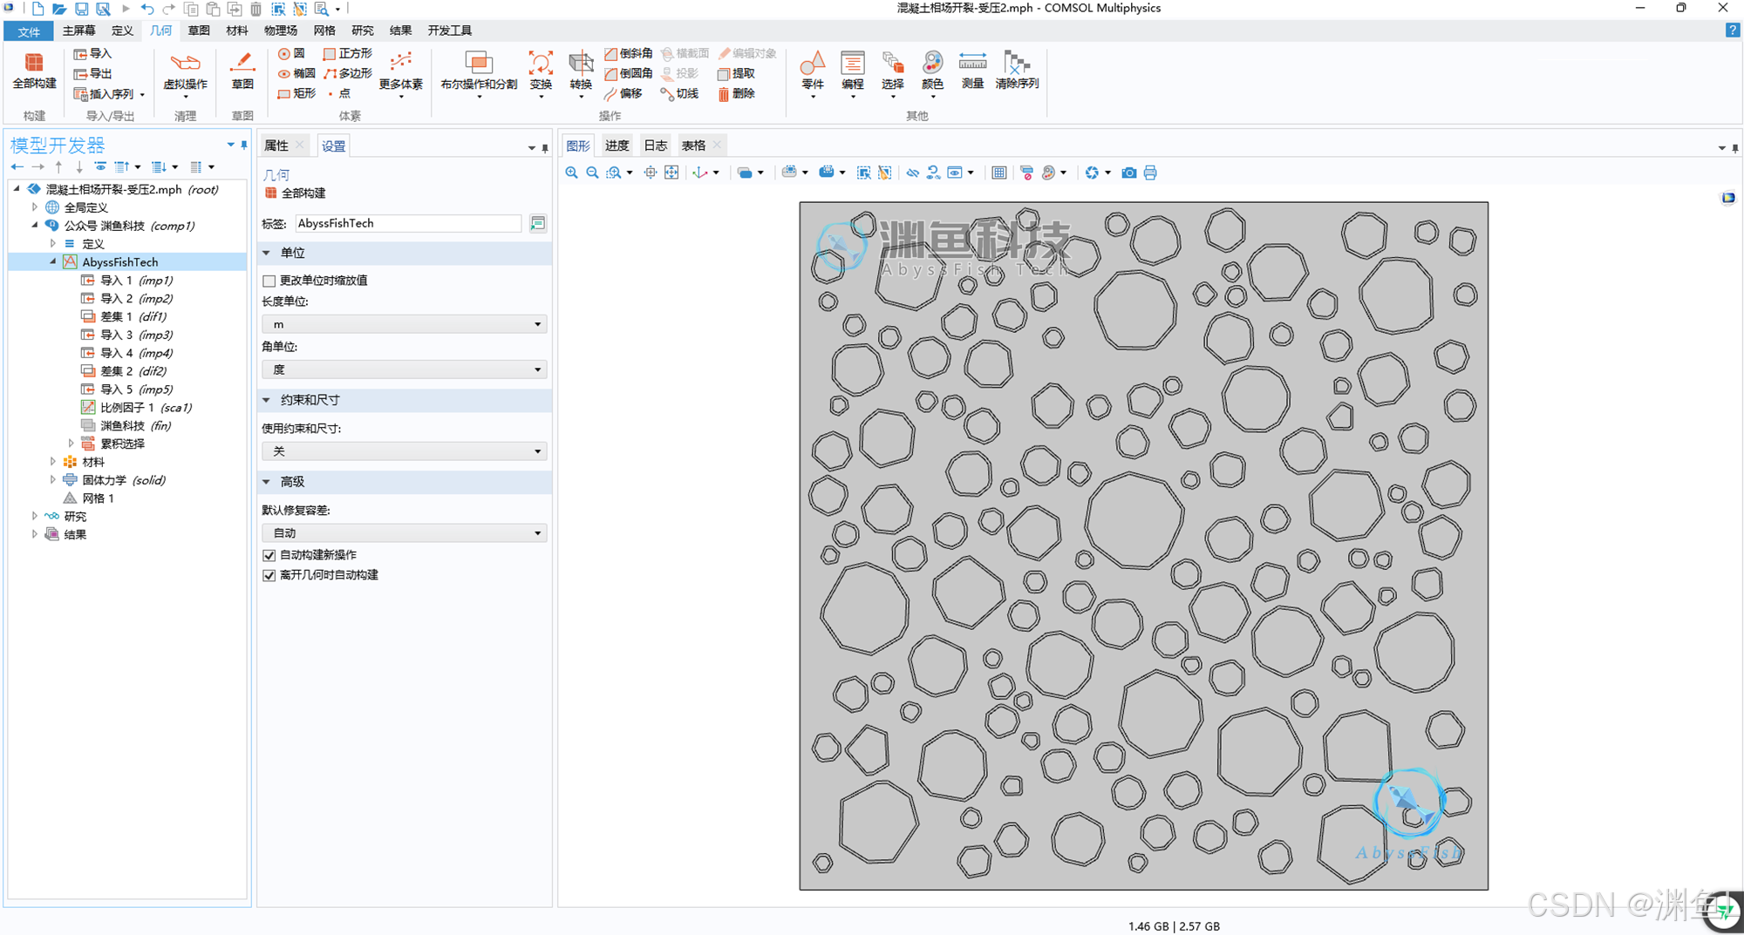Click undo in quick access toolbar
This screenshot has width=1744, height=935.
point(146,9)
